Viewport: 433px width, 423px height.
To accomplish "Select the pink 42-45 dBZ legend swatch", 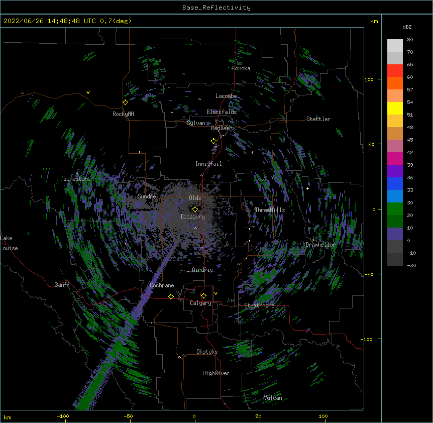I will (x=395, y=146).
